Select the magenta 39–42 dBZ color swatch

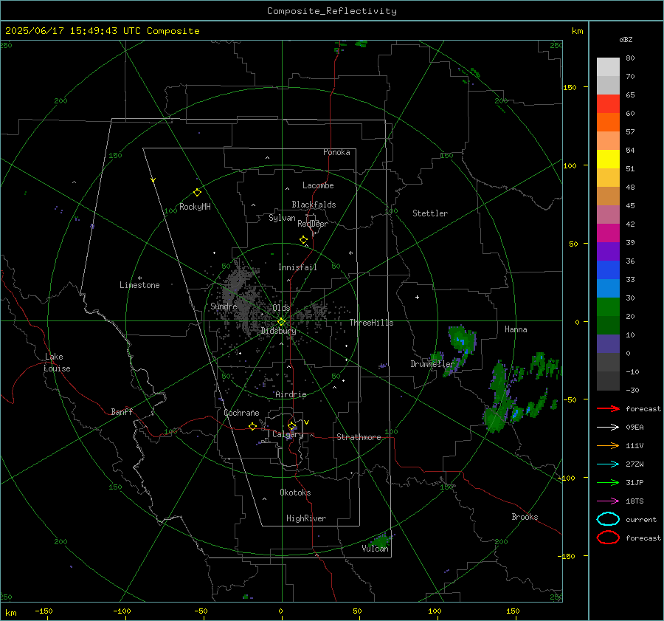coord(608,233)
